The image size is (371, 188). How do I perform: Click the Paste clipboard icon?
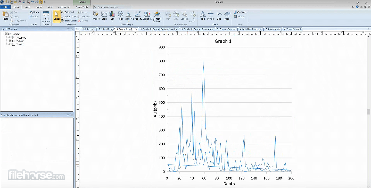pyautogui.click(x=5, y=14)
